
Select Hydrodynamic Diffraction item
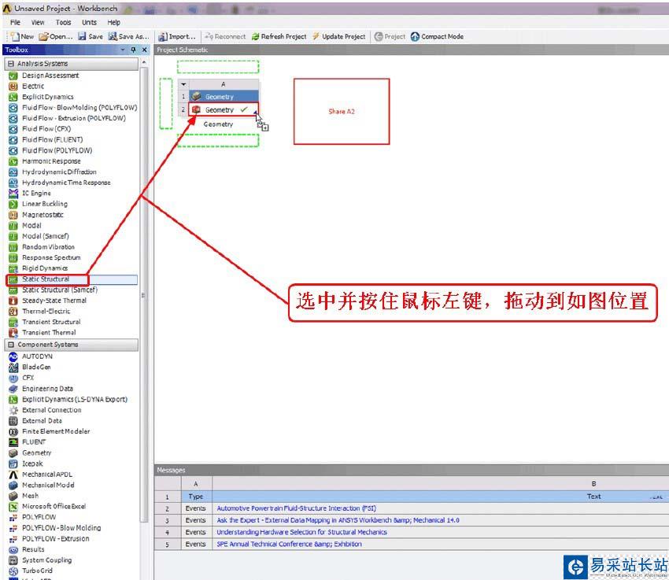point(59,172)
